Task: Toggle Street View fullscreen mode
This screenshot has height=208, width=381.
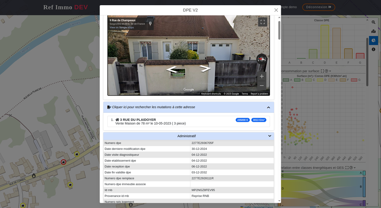Action: (x=262, y=22)
